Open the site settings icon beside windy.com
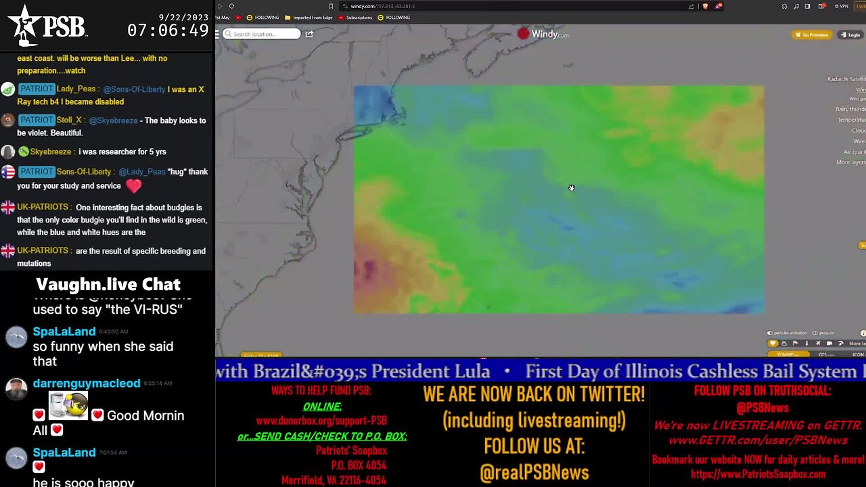This screenshot has width=866, height=487. point(345,6)
